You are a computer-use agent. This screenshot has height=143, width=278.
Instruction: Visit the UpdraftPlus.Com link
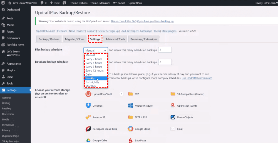pos(46,31)
